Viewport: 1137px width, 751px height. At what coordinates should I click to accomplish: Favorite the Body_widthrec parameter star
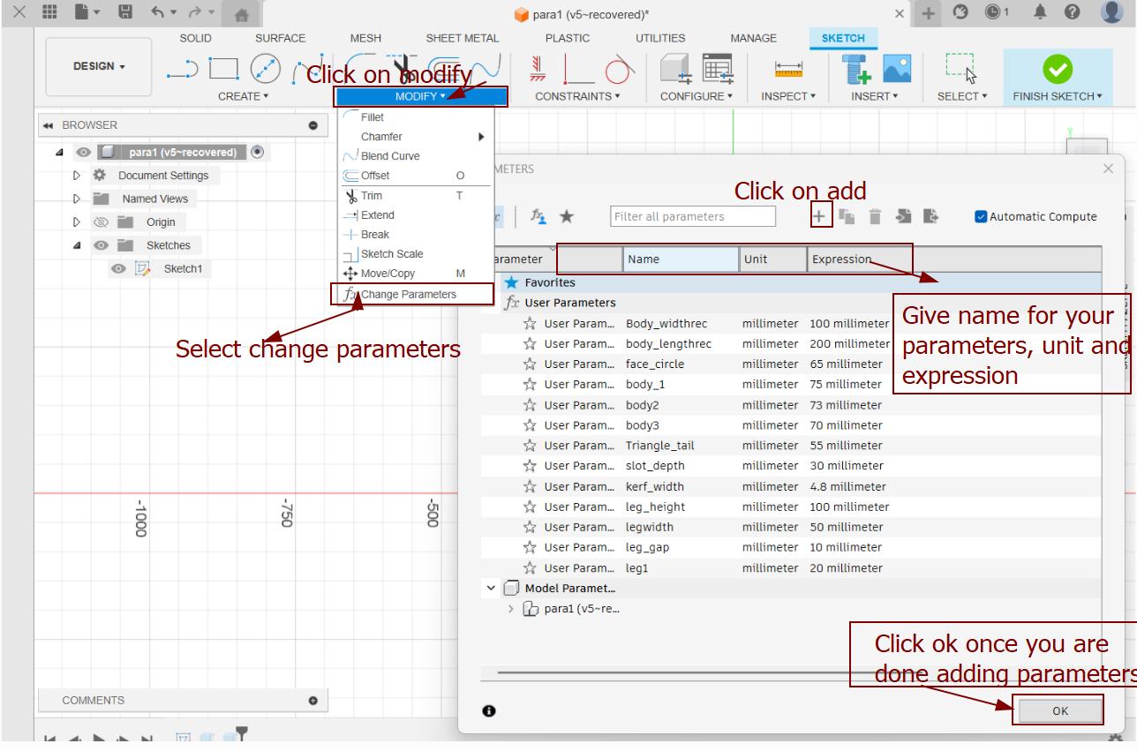pyautogui.click(x=530, y=324)
